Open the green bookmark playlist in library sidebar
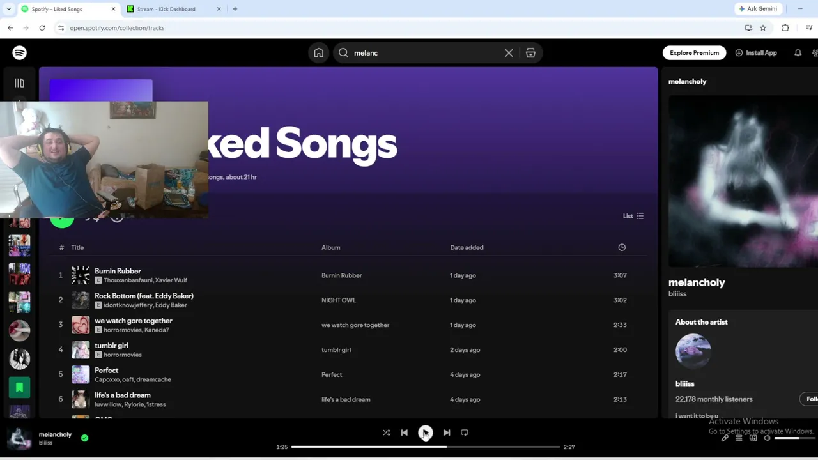 coord(19,387)
